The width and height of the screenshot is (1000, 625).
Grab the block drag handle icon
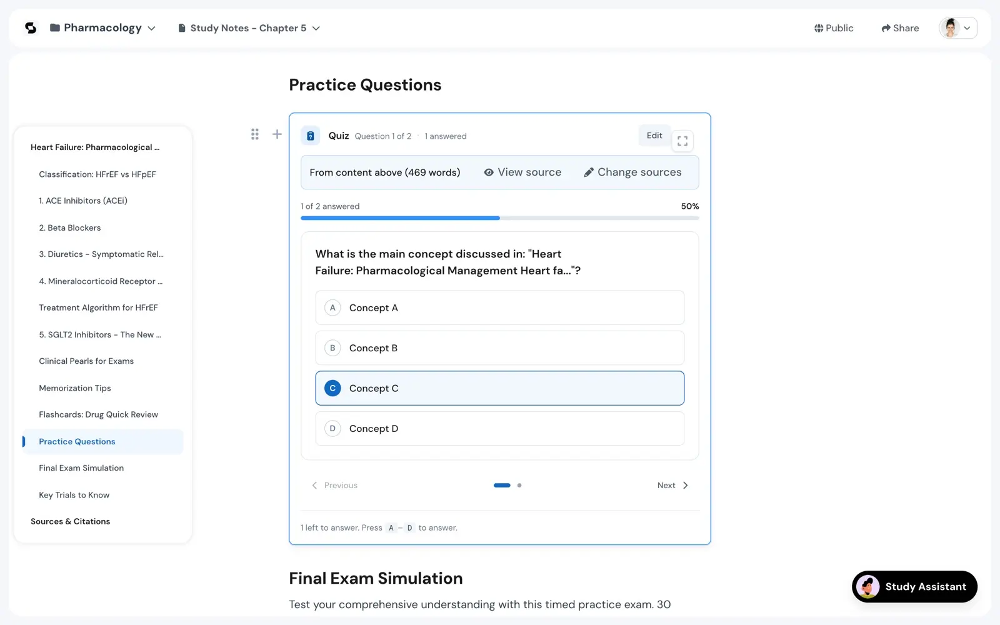pyautogui.click(x=255, y=134)
